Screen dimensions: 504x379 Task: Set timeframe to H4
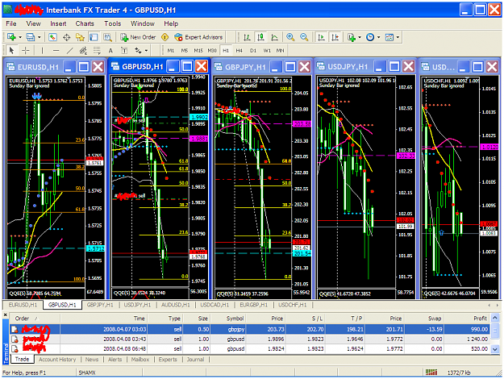(240, 51)
